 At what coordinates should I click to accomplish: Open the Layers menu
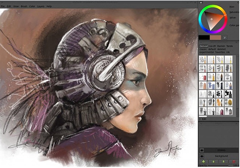pyautogui.click(x=40, y=6)
